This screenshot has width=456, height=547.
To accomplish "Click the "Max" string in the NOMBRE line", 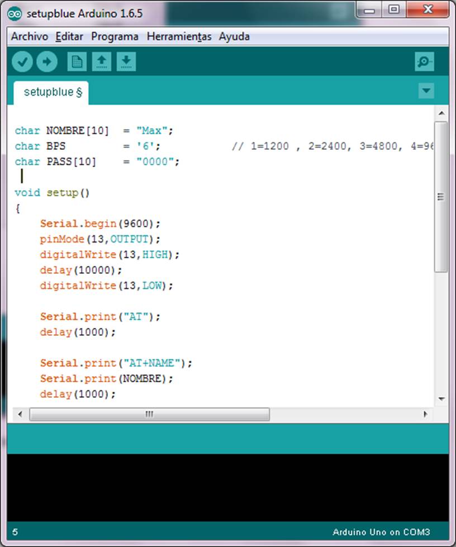I will pyautogui.click(x=151, y=131).
